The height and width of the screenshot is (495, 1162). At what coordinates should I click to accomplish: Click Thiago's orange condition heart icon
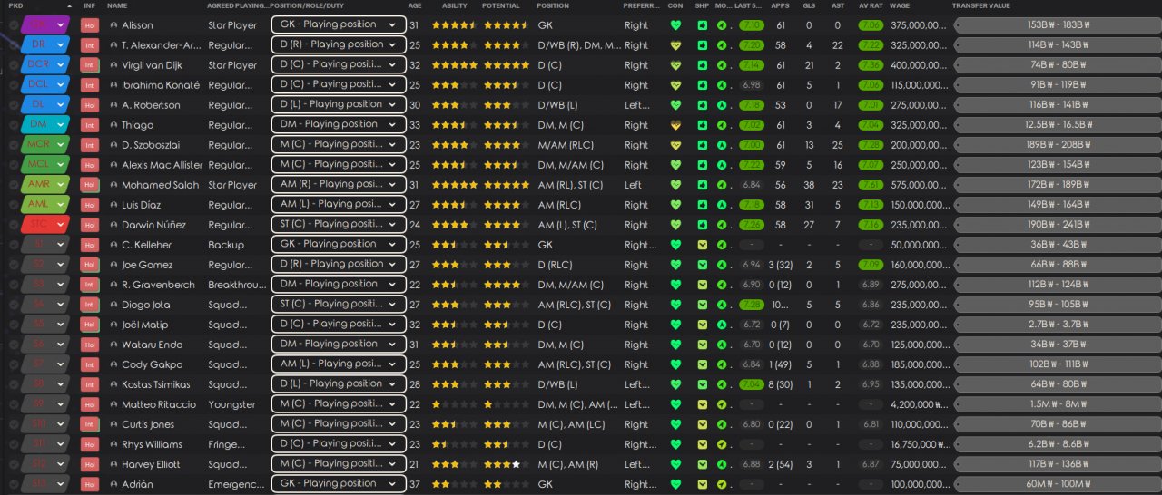[675, 125]
